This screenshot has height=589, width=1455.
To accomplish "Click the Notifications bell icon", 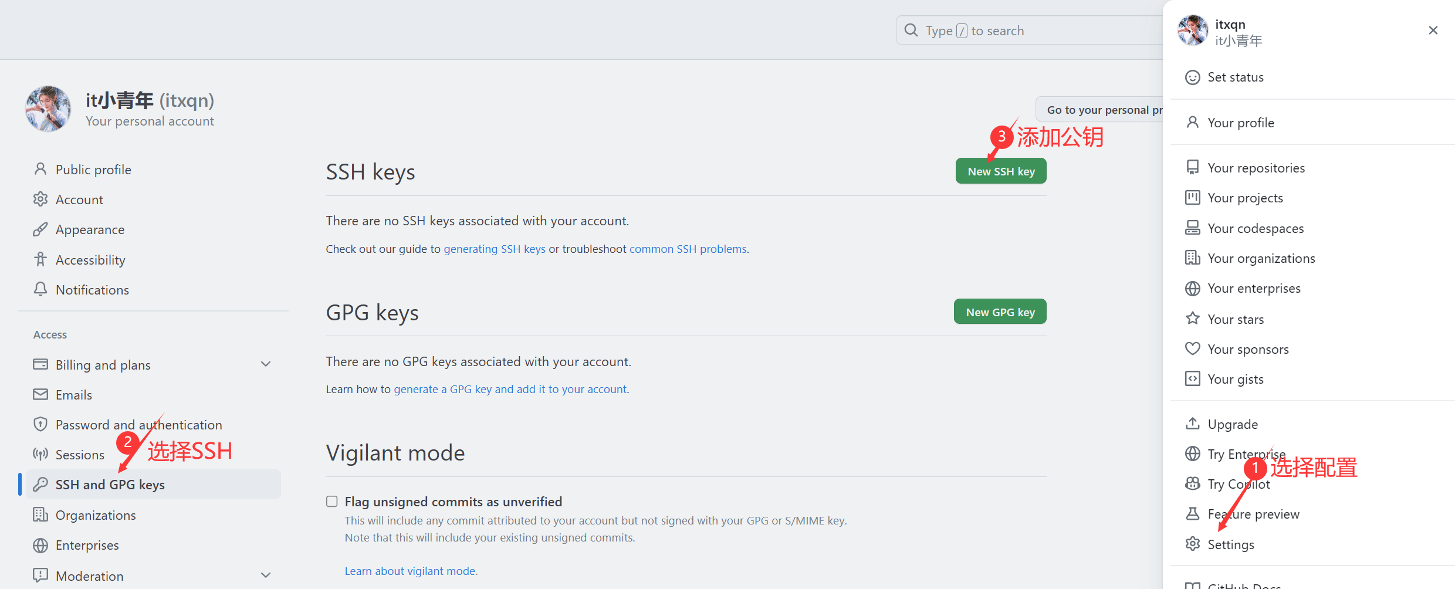I will [40, 289].
